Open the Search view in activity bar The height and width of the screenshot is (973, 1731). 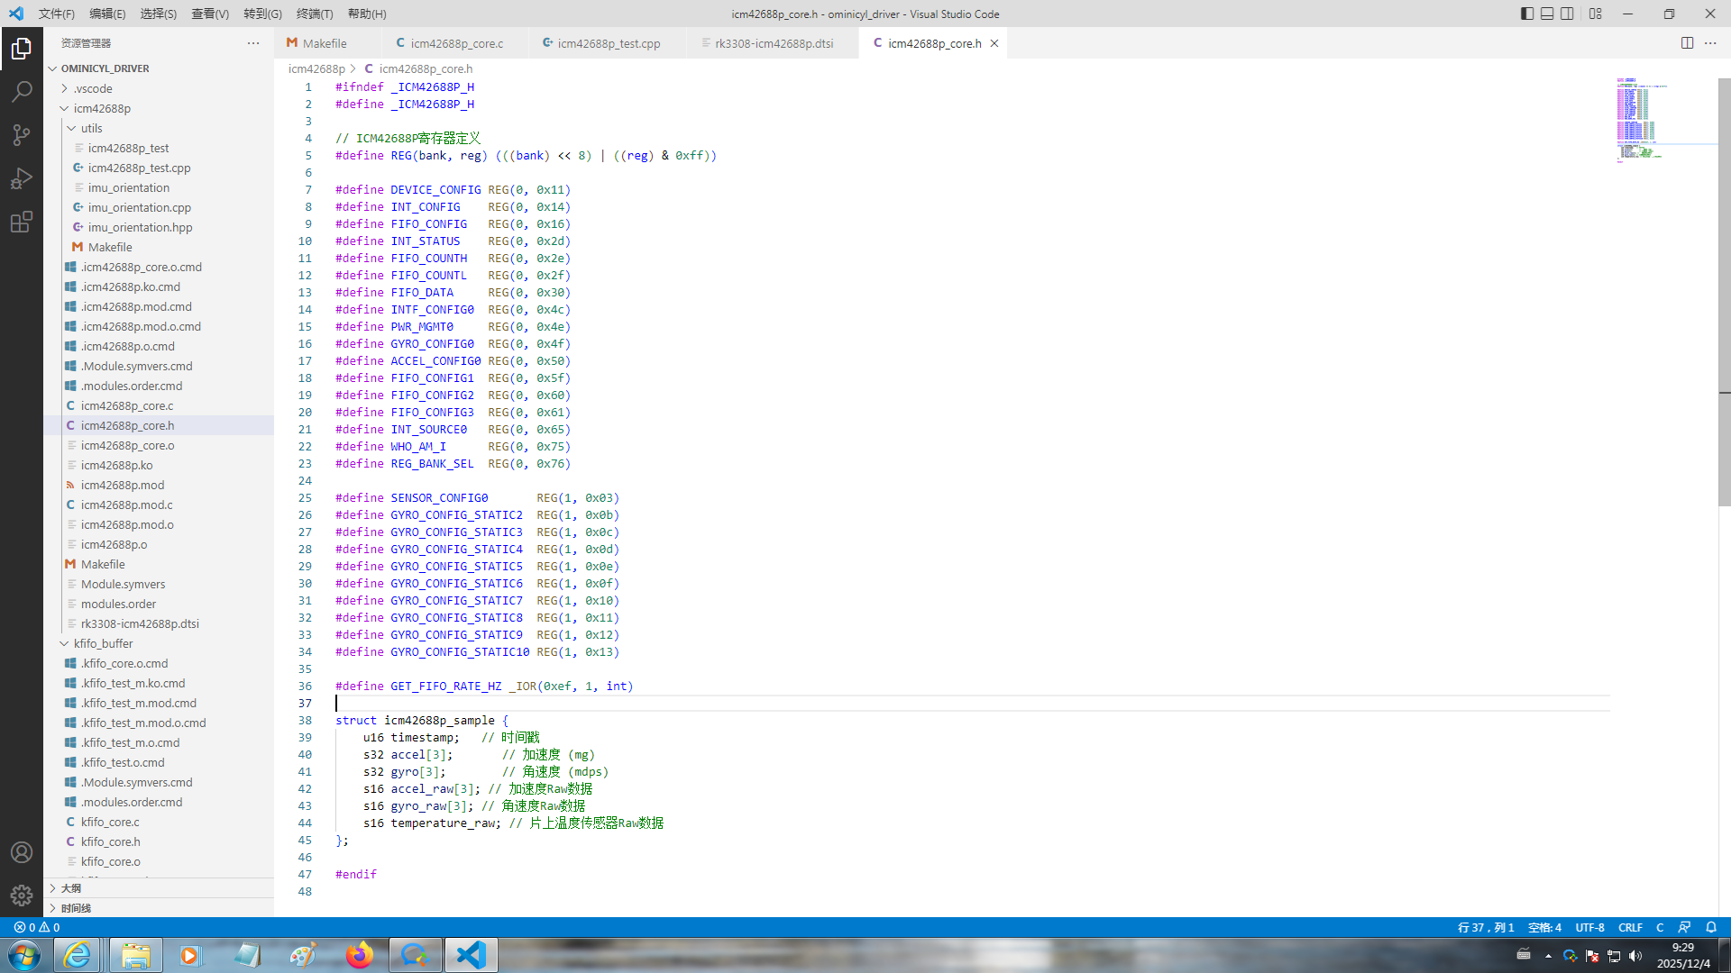click(22, 91)
